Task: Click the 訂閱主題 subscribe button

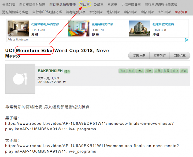Action: tap(139, 56)
